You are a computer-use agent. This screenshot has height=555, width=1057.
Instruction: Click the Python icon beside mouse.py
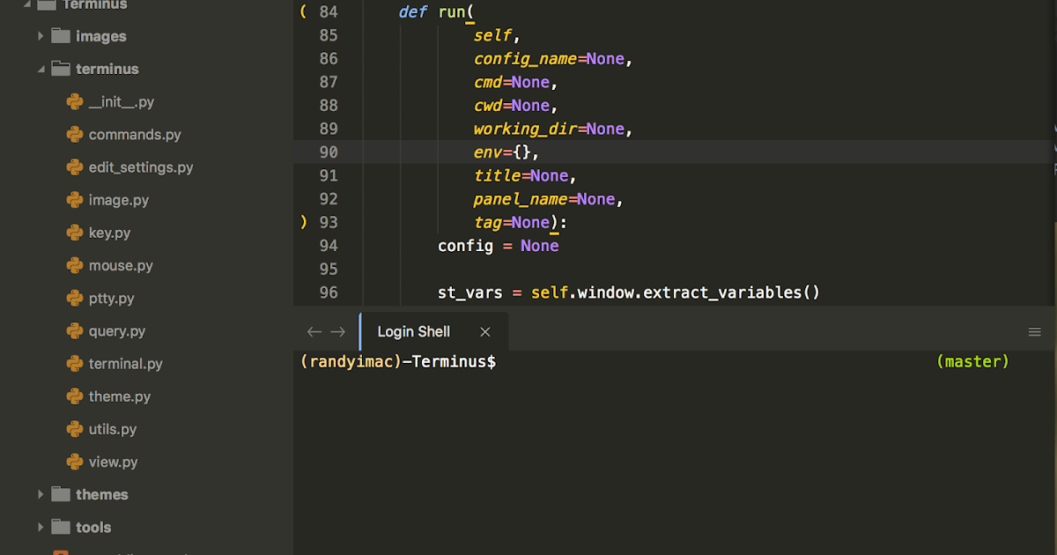75,265
